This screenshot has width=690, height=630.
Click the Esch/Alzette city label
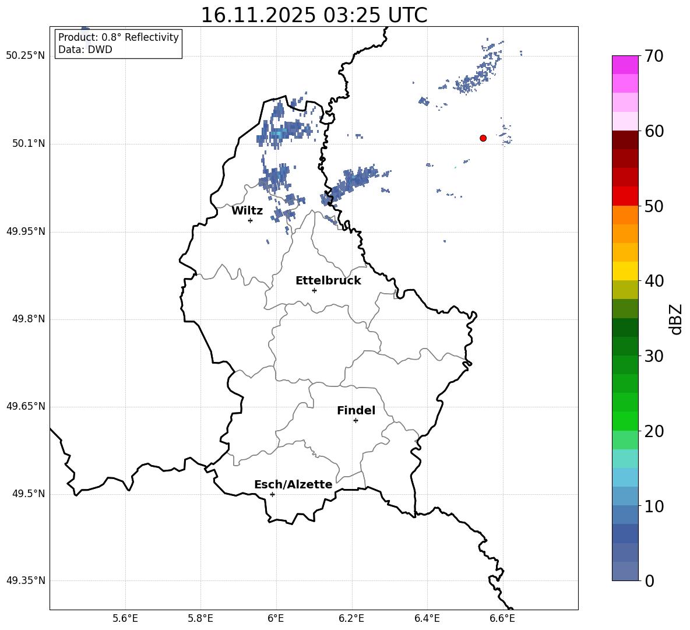tap(293, 484)
